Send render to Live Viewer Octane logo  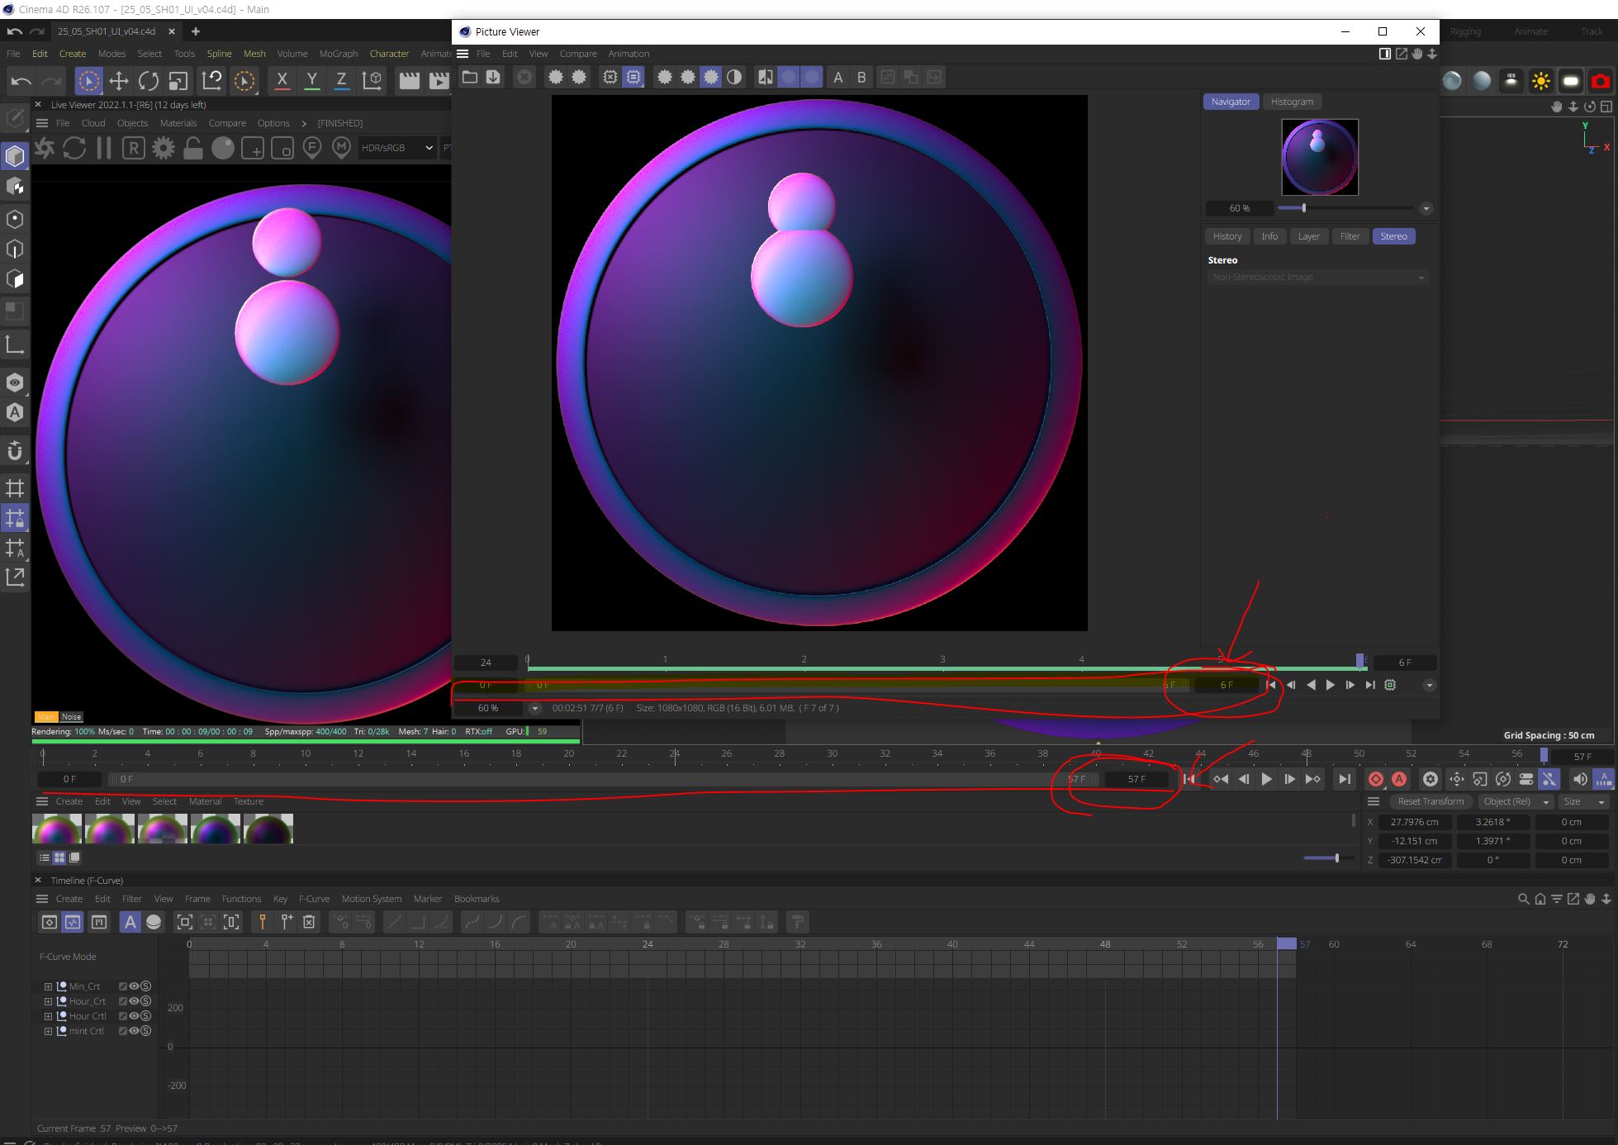coord(45,149)
